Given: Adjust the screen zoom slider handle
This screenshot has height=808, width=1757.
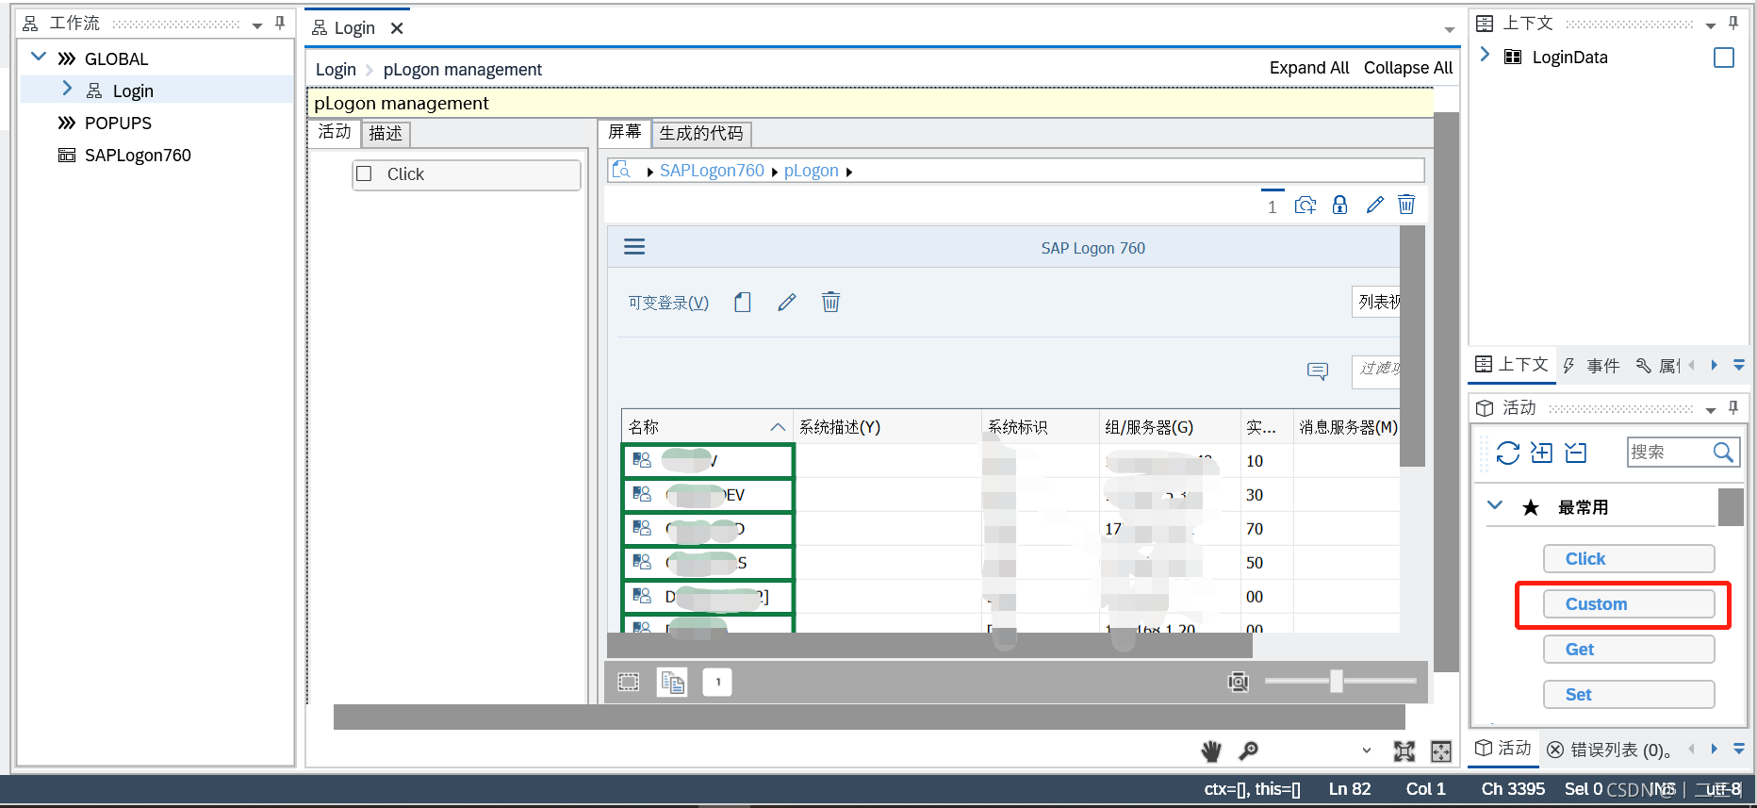Looking at the screenshot, I should click(1336, 681).
